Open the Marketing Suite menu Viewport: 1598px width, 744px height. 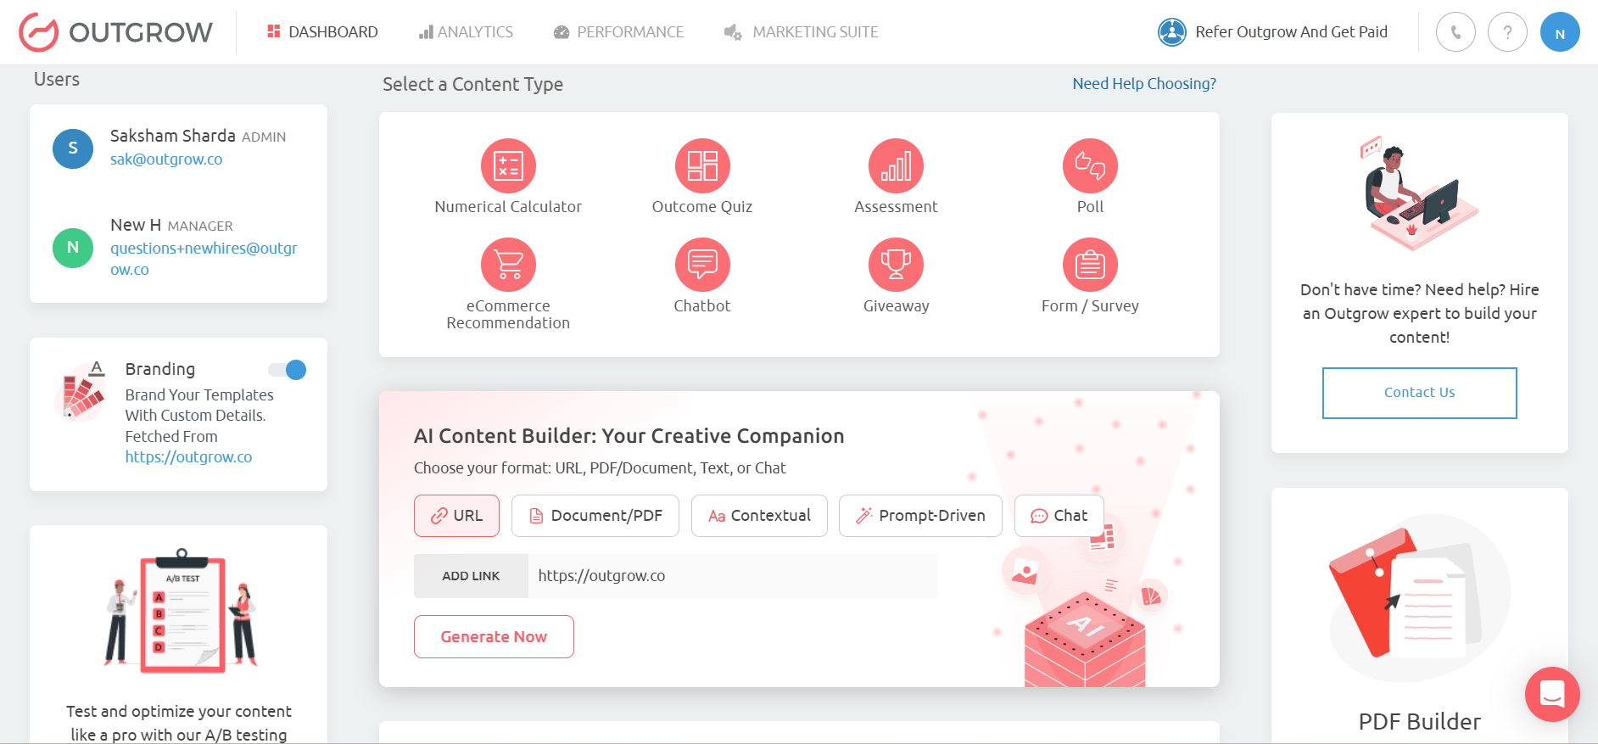(802, 32)
